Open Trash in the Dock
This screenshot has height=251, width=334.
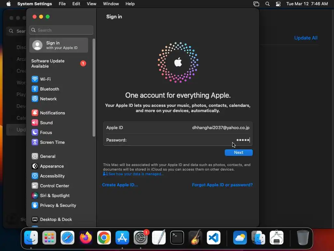tap(303, 238)
